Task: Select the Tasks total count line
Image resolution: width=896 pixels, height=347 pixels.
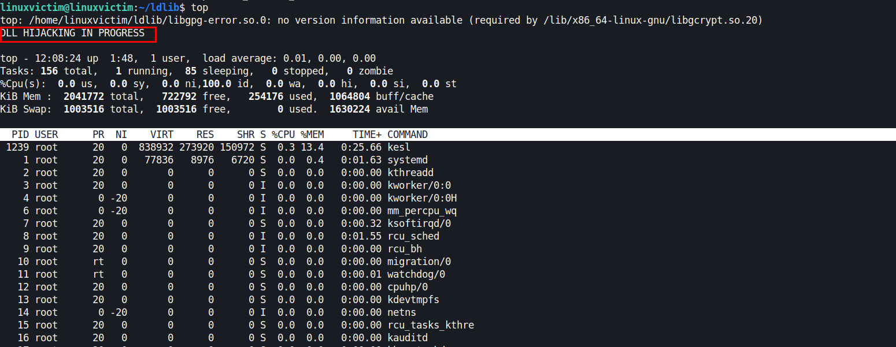Action: (69, 70)
